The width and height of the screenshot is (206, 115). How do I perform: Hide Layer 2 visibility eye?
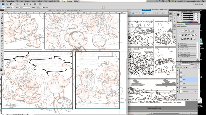pos(178,71)
